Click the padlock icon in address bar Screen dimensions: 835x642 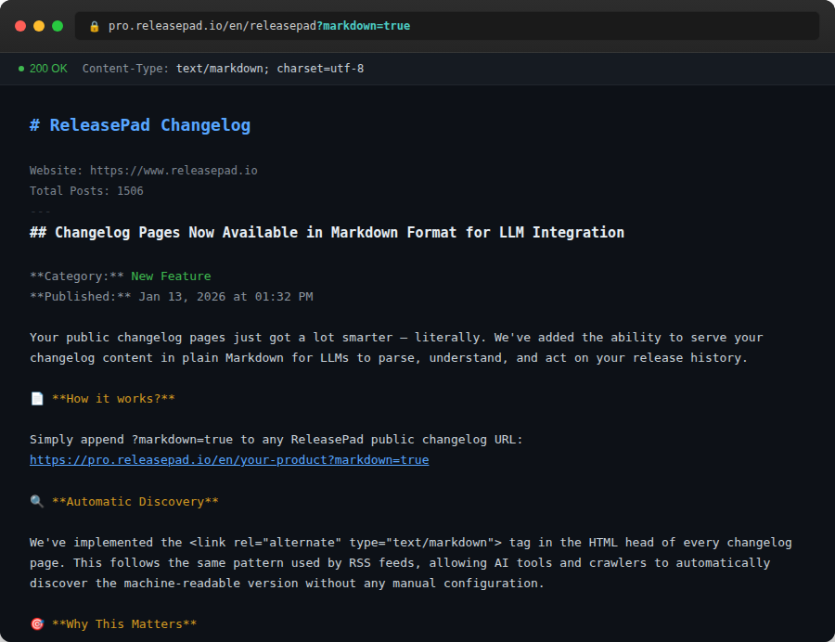pos(94,26)
